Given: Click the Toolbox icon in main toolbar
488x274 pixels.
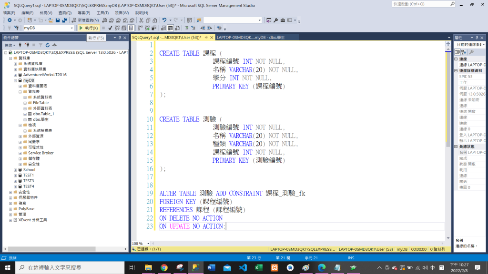Looking at the screenshot, I should click(283, 20).
